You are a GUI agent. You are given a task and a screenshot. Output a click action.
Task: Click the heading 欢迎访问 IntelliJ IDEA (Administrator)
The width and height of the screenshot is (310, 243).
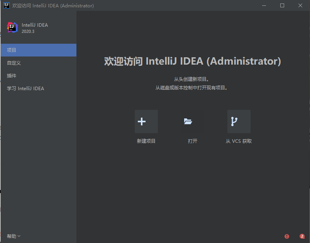coord(193,61)
